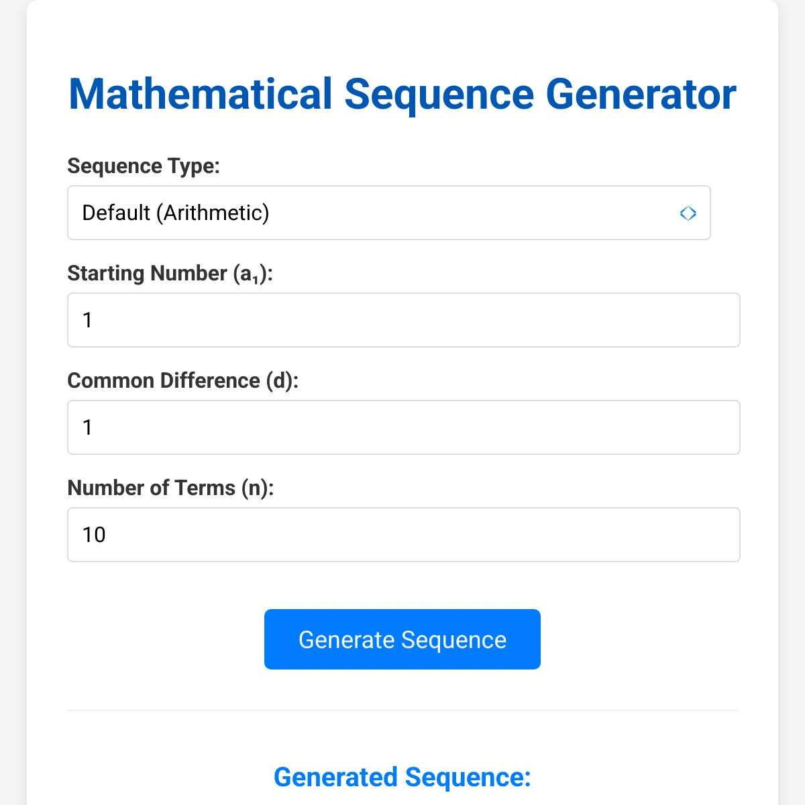The height and width of the screenshot is (805, 805).
Task: Click the Mathematical Sequence Generator heading
Action: pos(402,94)
